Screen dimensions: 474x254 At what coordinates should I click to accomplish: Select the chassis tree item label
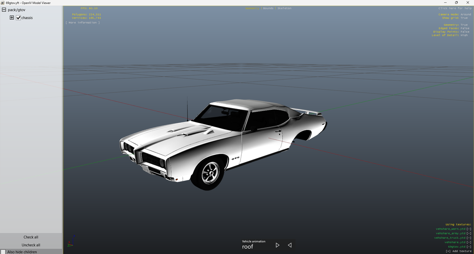(27, 18)
